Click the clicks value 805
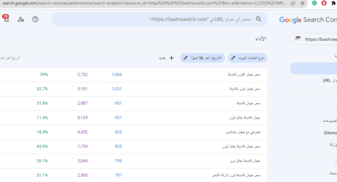Image resolution: width=337 pixels, height=182 pixels. coord(118,146)
